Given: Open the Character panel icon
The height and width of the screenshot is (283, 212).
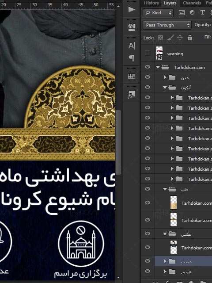Looking at the screenshot, I should [x=132, y=46].
